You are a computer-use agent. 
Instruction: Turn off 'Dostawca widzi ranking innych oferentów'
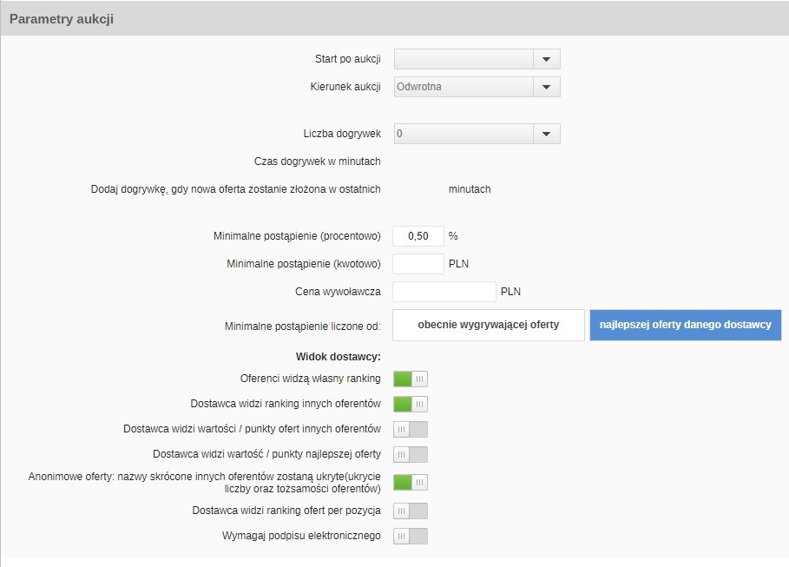coord(411,404)
